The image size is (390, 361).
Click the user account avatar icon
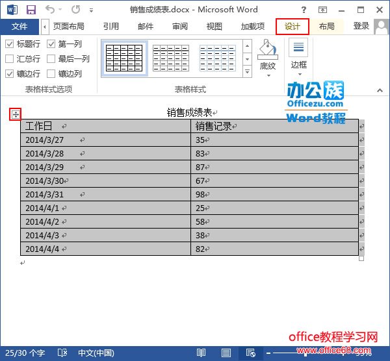381,27
